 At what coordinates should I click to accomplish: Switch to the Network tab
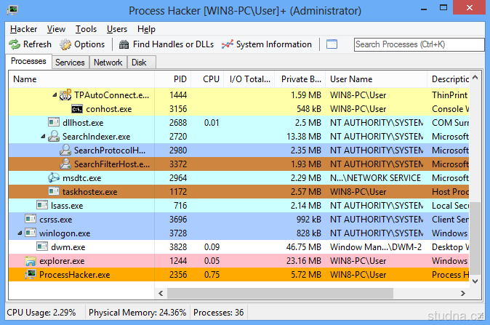point(108,63)
